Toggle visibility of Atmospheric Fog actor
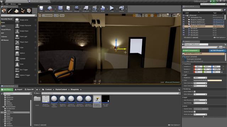The image size is (227, 127). (184, 17)
